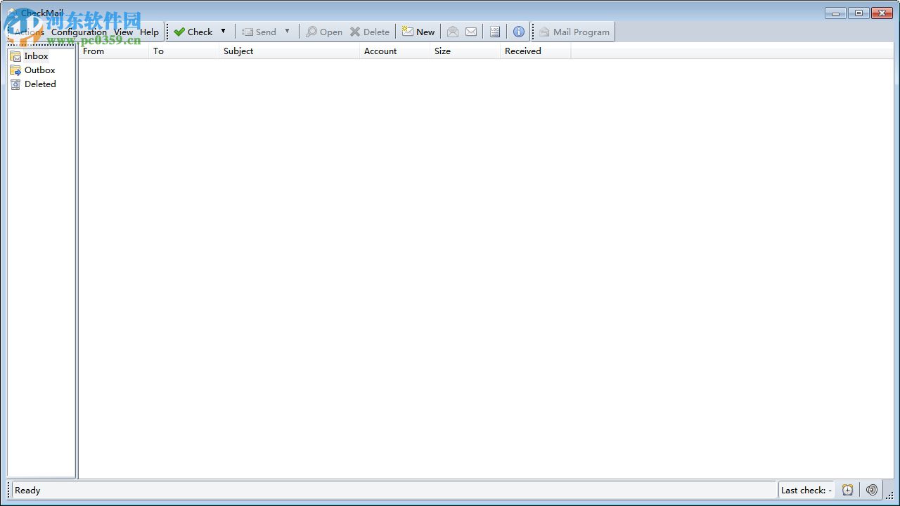Sort messages by the Subject column

289,51
